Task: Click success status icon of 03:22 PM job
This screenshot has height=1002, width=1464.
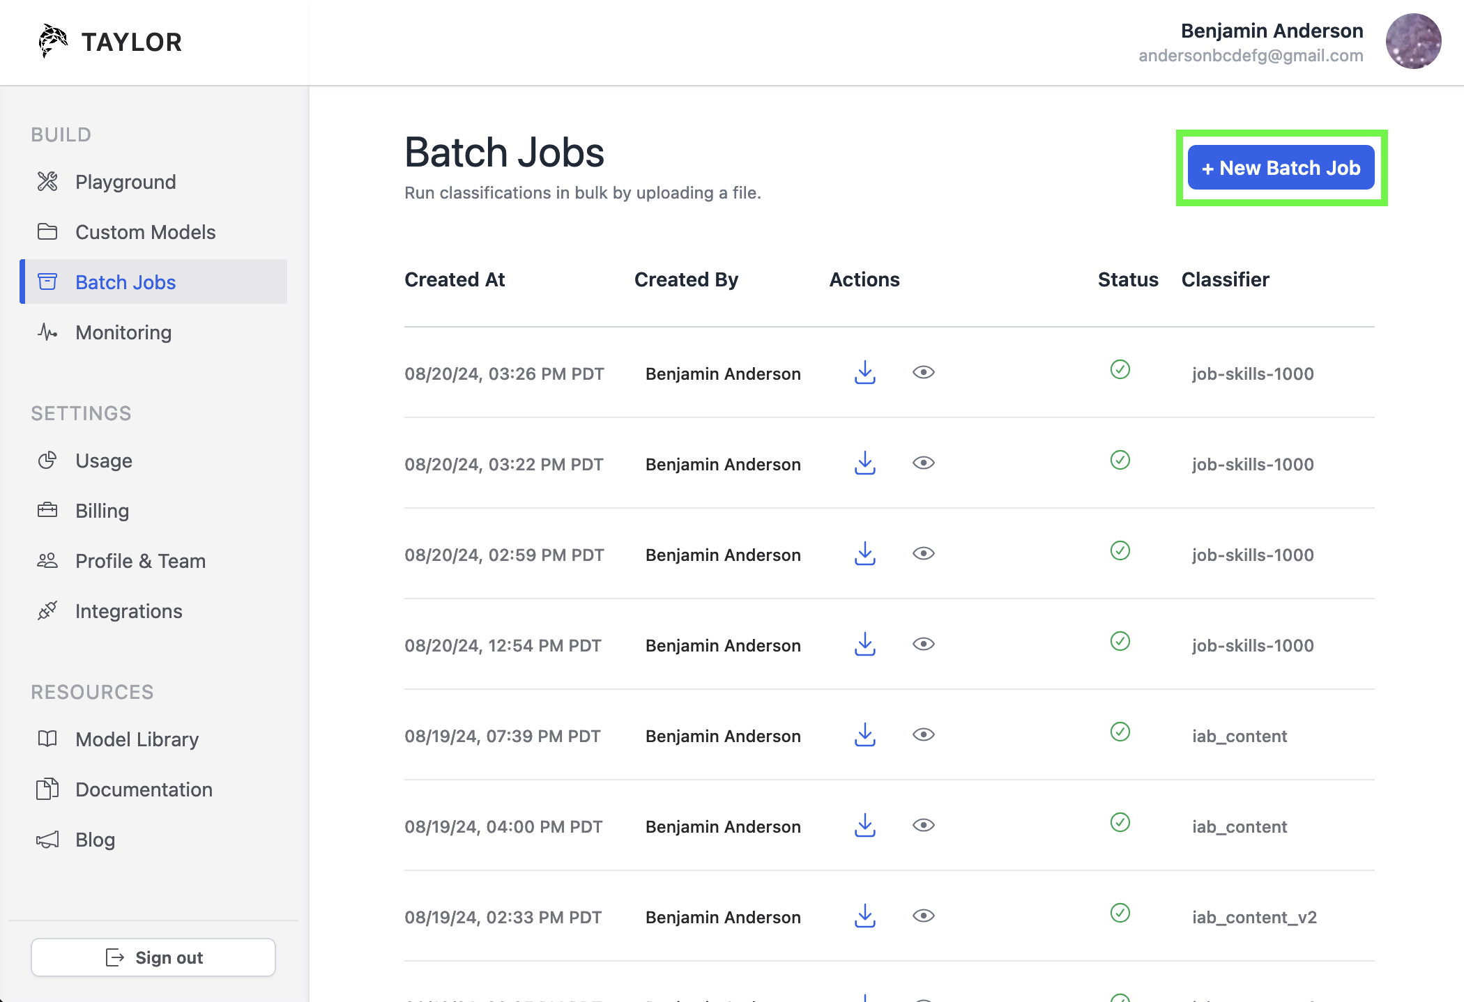Action: (1120, 460)
